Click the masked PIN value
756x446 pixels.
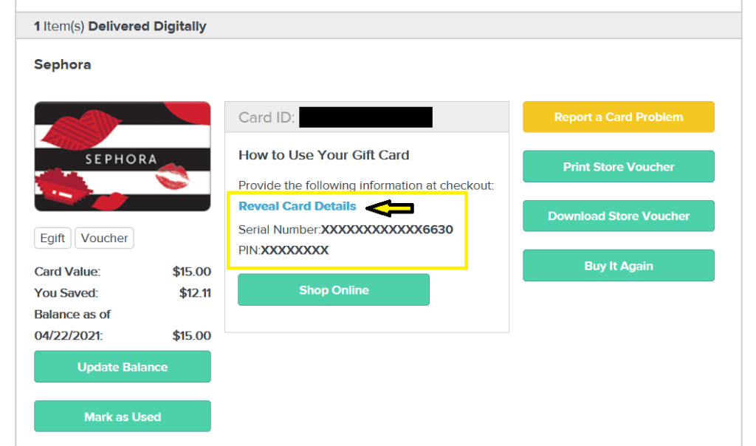pos(295,250)
